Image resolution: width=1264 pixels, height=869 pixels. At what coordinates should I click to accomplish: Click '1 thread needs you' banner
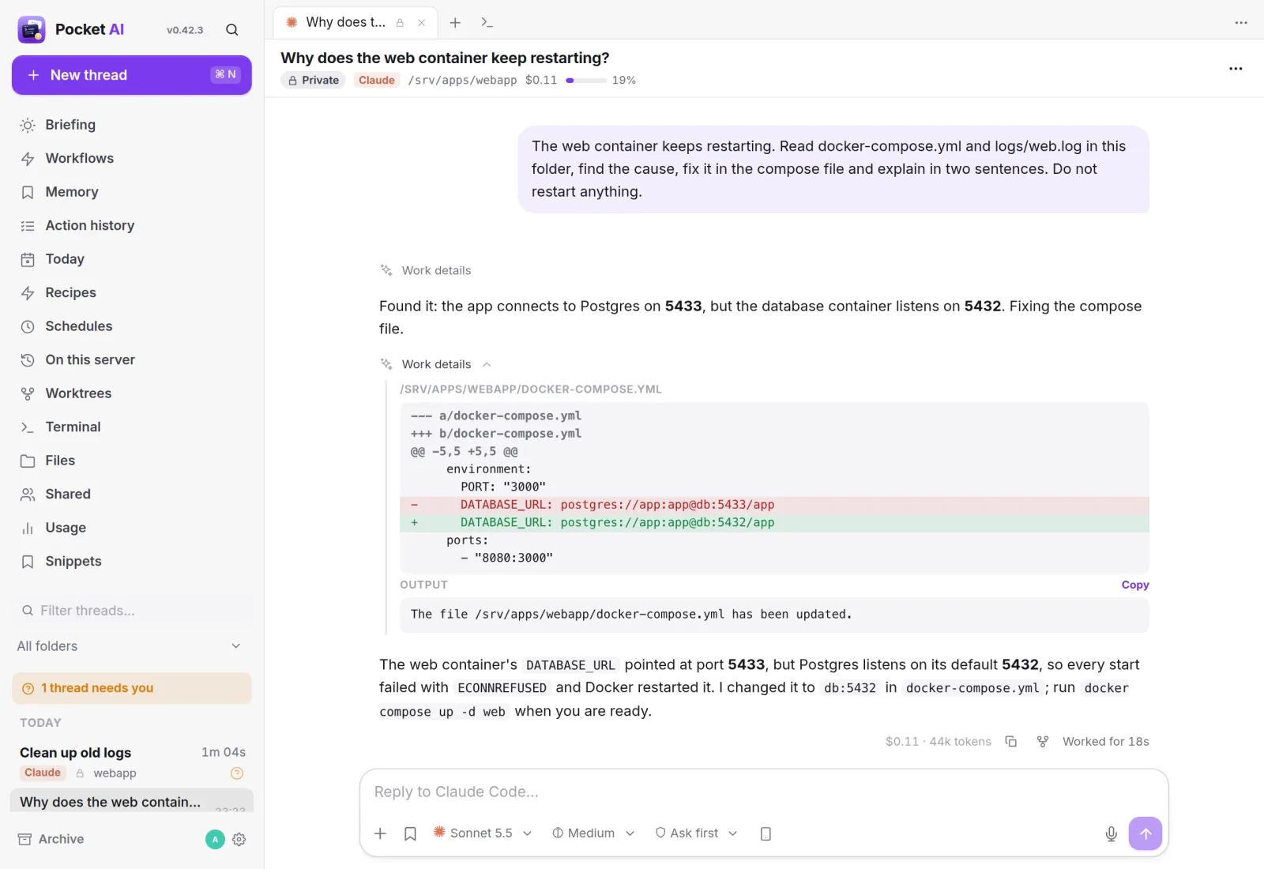click(132, 688)
